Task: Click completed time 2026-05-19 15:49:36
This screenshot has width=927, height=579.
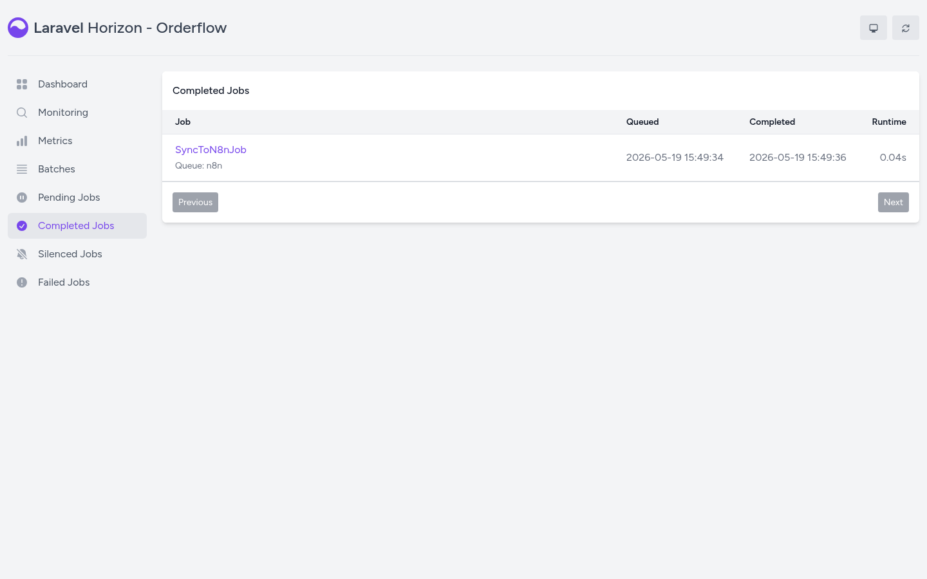Action: click(798, 158)
